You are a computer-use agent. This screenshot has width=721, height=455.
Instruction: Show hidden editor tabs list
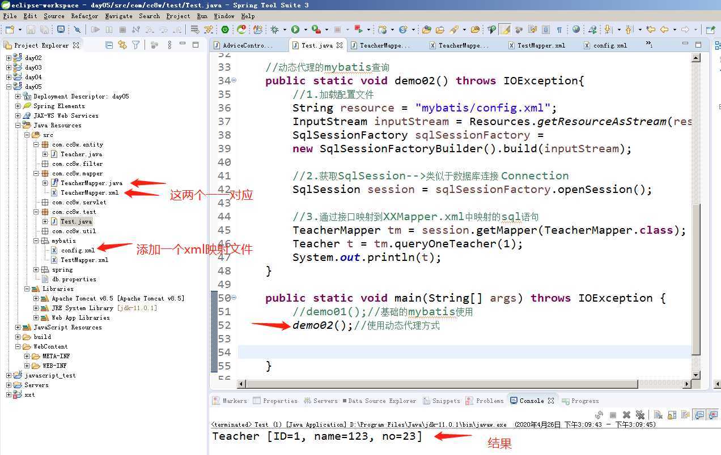(650, 45)
